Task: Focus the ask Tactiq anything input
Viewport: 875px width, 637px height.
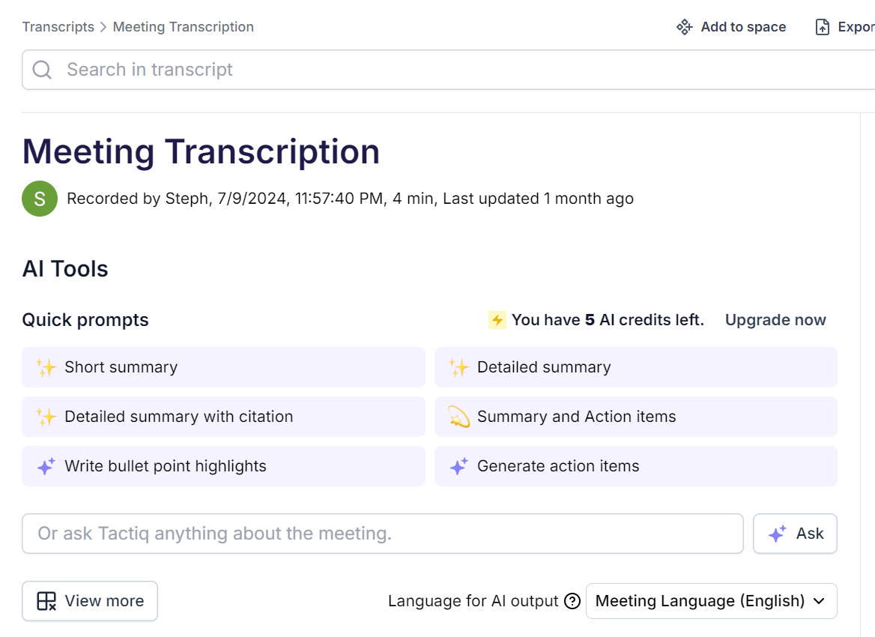Action: [x=383, y=533]
